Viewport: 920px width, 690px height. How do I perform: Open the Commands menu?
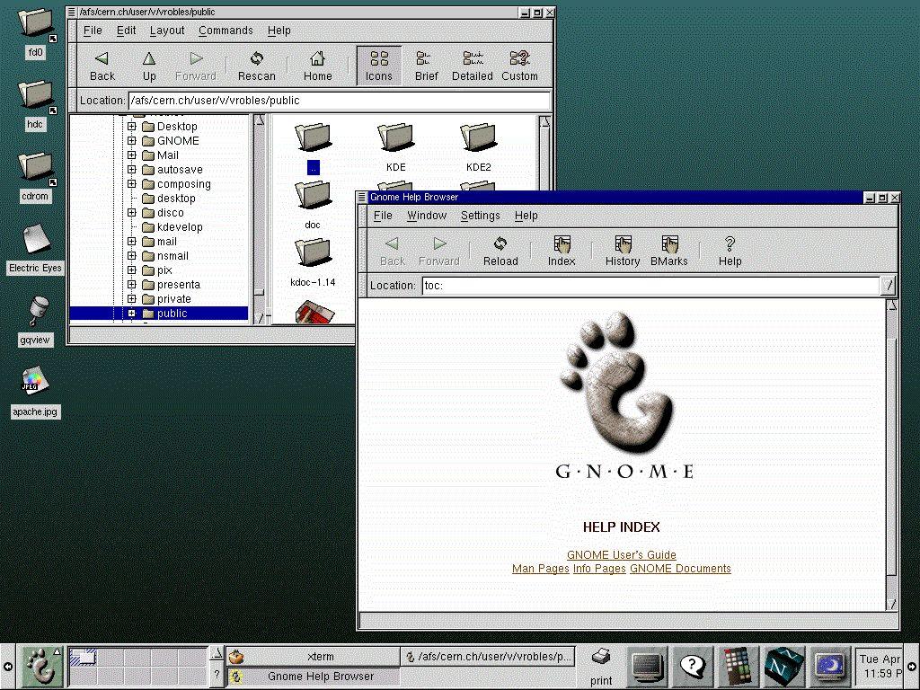point(226,31)
